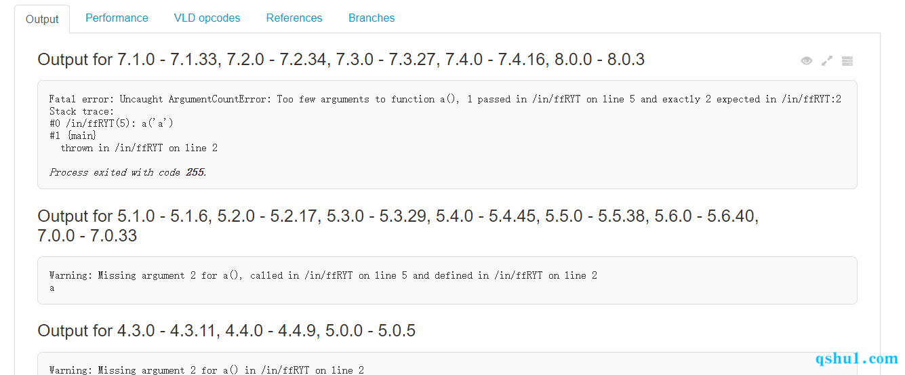
Task: Click the Output for 4.3.0 - 5.0.5 heading
Action: coord(226,331)
